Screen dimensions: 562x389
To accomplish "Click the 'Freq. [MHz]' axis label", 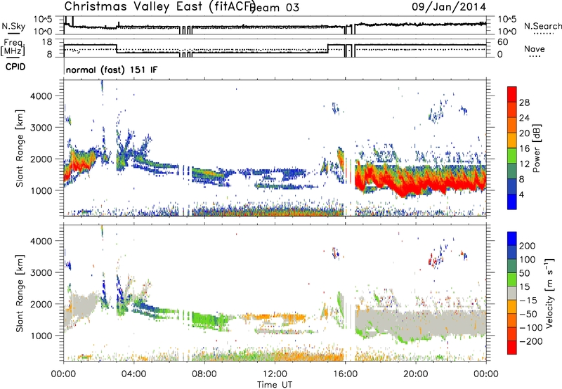I will tap(13, 48).
